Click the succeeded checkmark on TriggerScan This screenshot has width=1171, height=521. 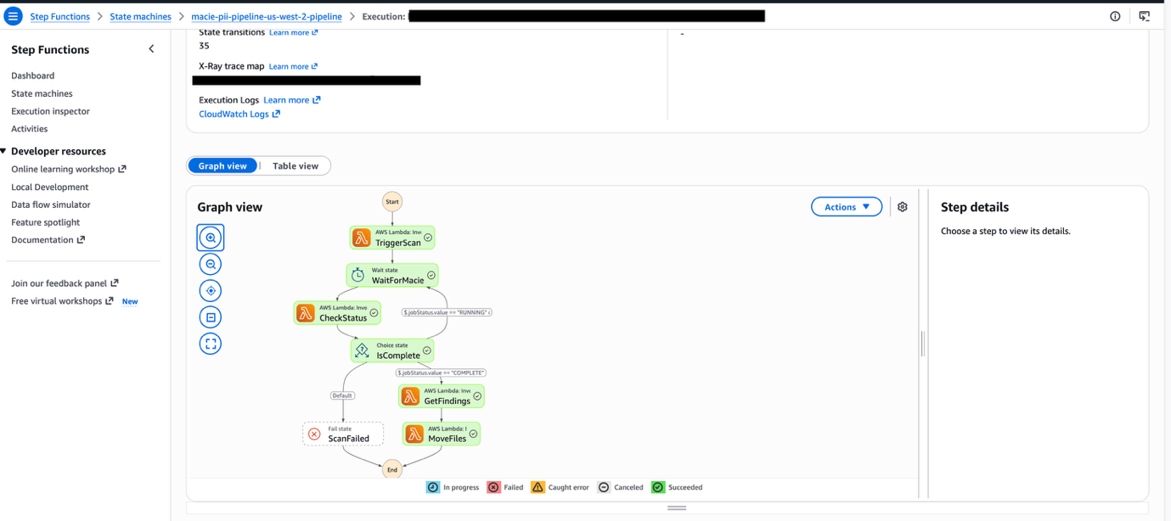(x=428, y=238)
